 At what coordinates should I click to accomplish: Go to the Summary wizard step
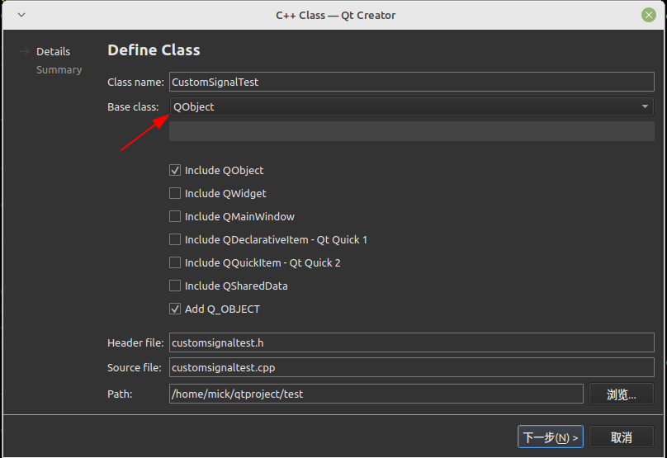tap(59, 70)
